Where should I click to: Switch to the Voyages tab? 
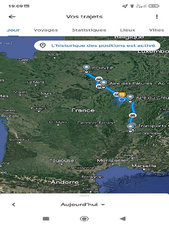(x=46, y=30)
